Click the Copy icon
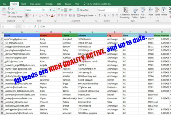This screenshot has height=115, width=171. click(9, 13)
